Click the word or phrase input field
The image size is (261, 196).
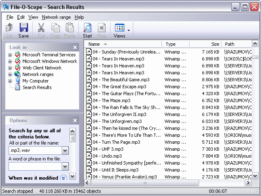click(35, 166)
